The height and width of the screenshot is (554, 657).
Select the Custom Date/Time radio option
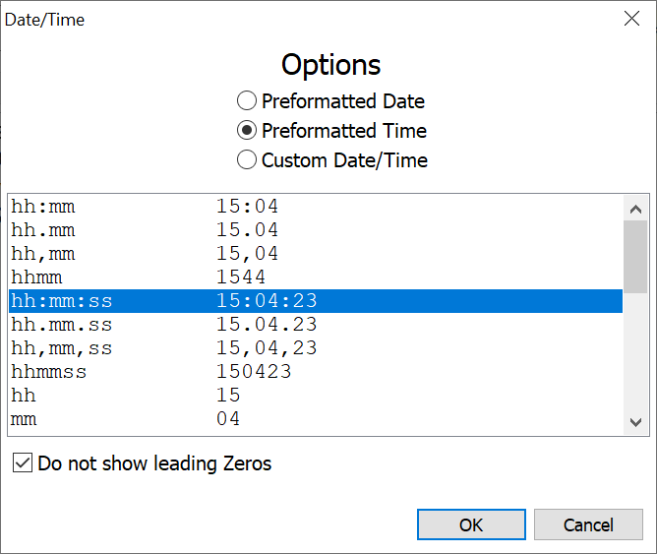[247, 160]
